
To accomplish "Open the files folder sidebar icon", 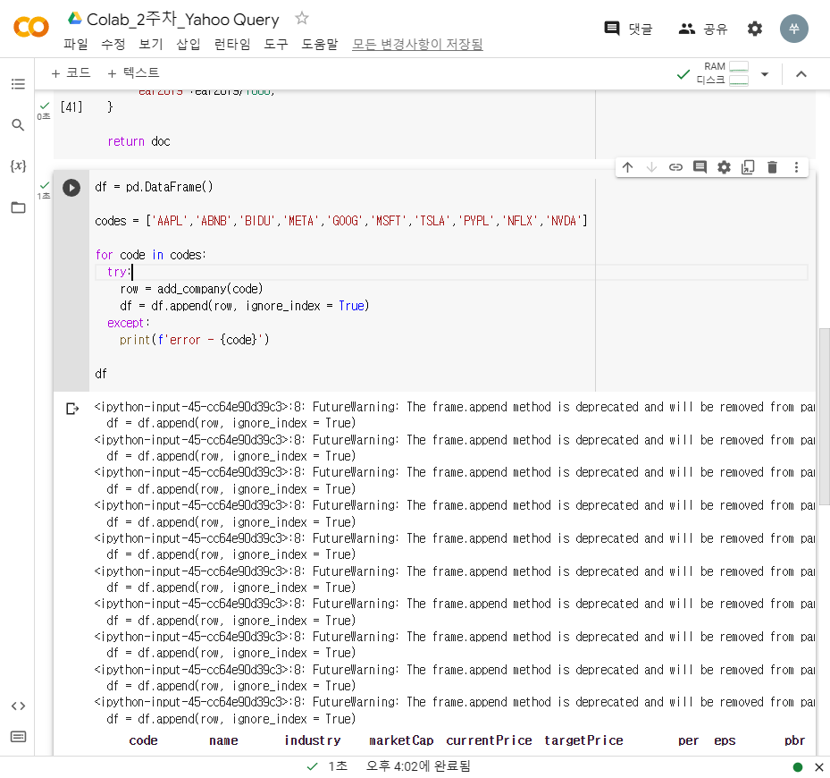I will click(18, 207).
